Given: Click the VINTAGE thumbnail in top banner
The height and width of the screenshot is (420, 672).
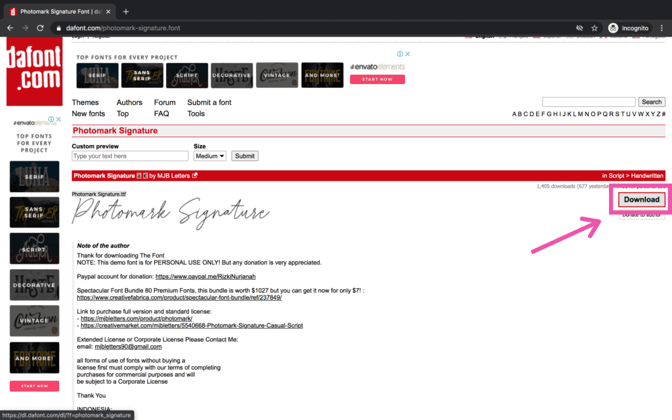Looking at the screenshot, I should [277, 75].
